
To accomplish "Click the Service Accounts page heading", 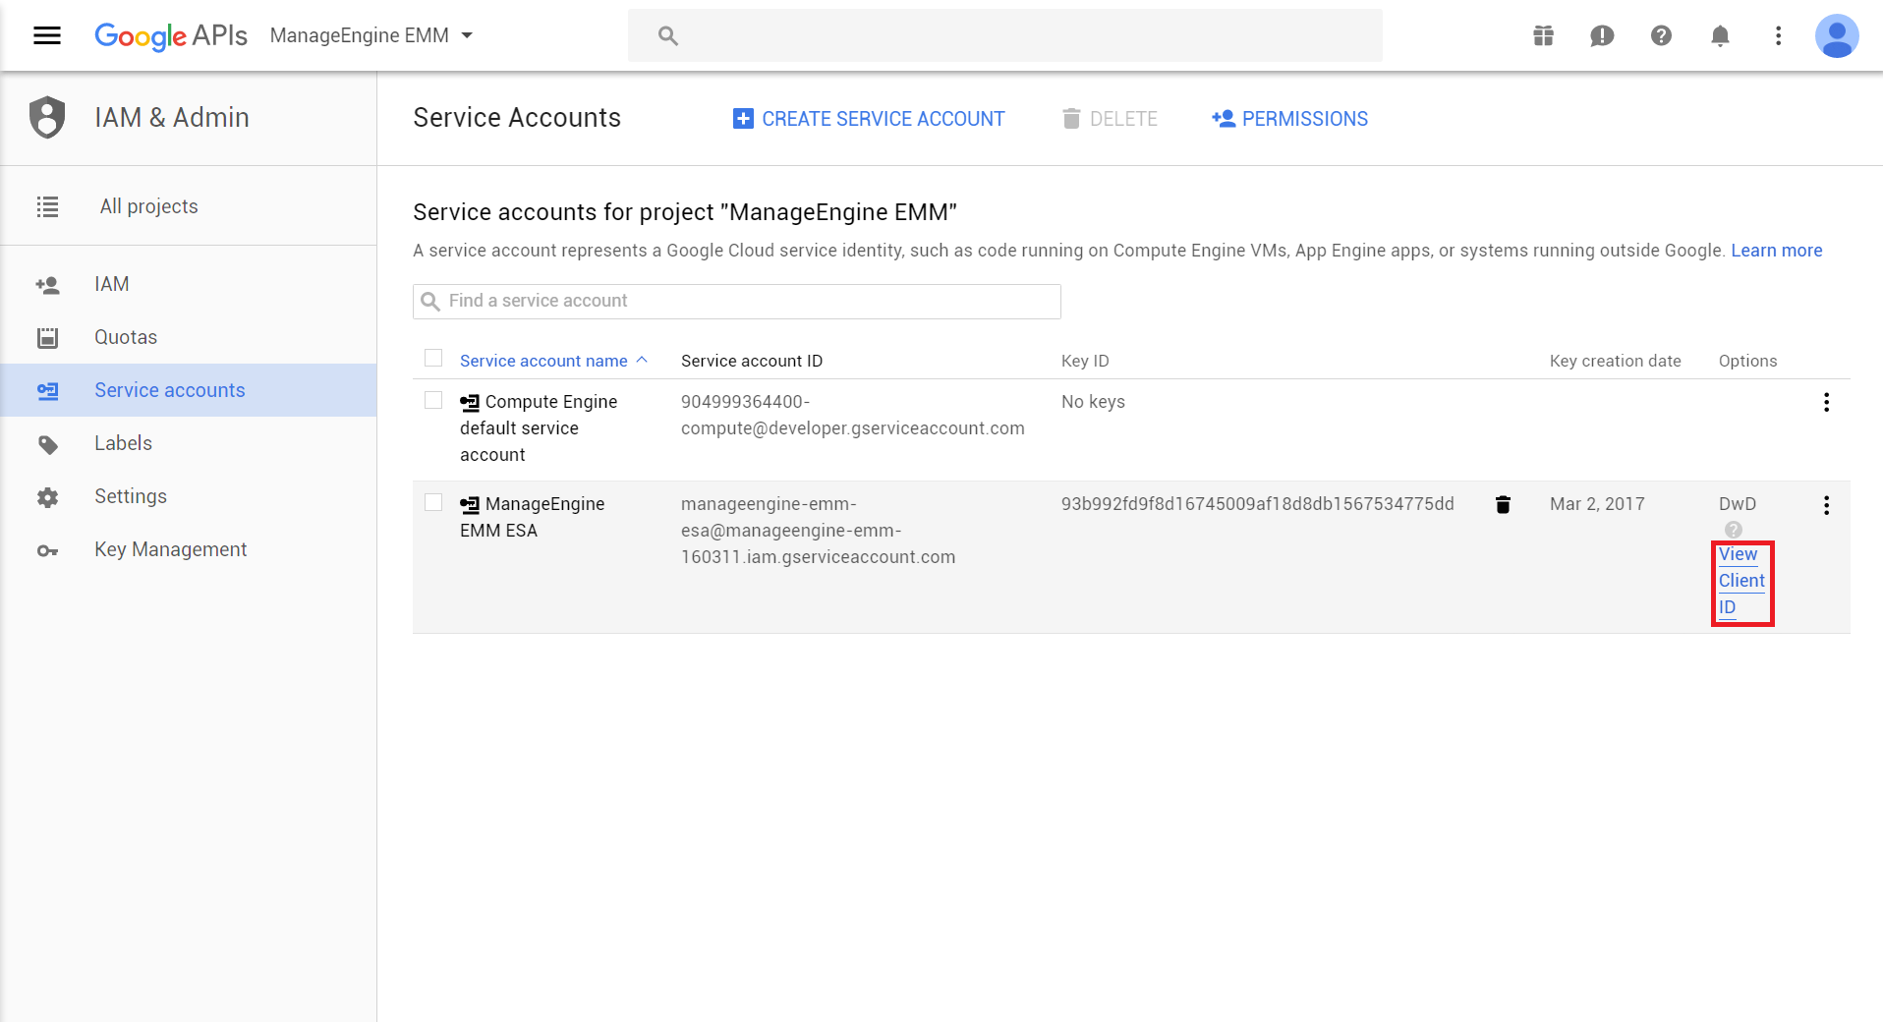I will point(517,118).
